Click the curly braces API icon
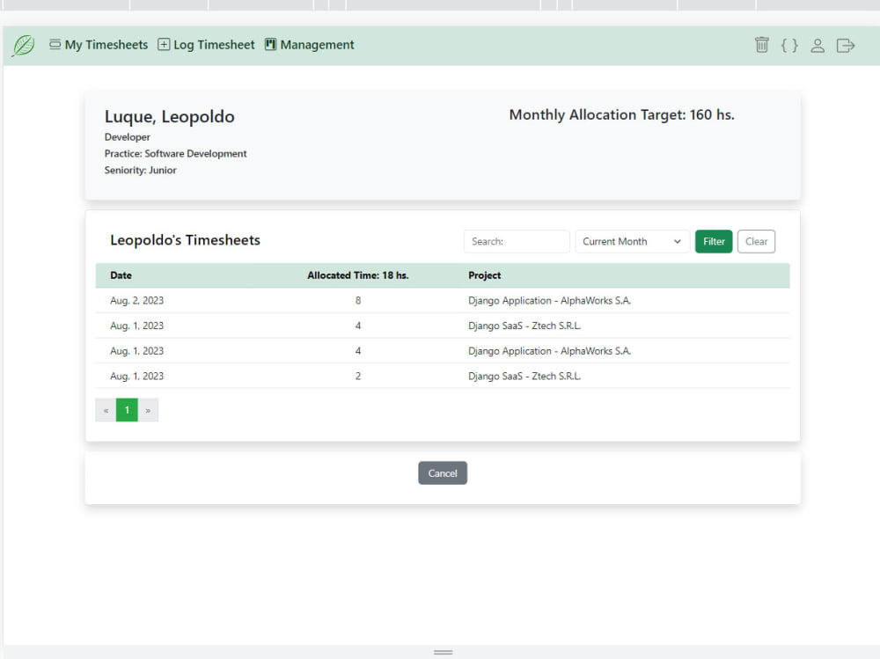 (x=789, y=45)
